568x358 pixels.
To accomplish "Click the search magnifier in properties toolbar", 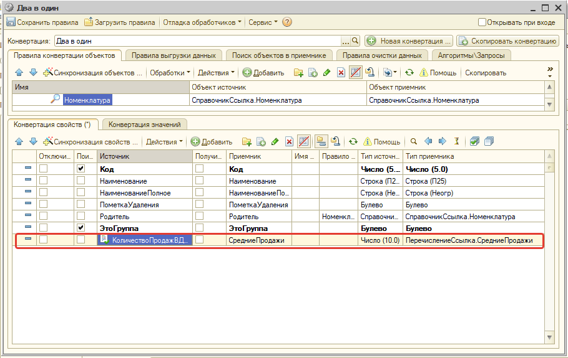I will [x=414, y=141].
